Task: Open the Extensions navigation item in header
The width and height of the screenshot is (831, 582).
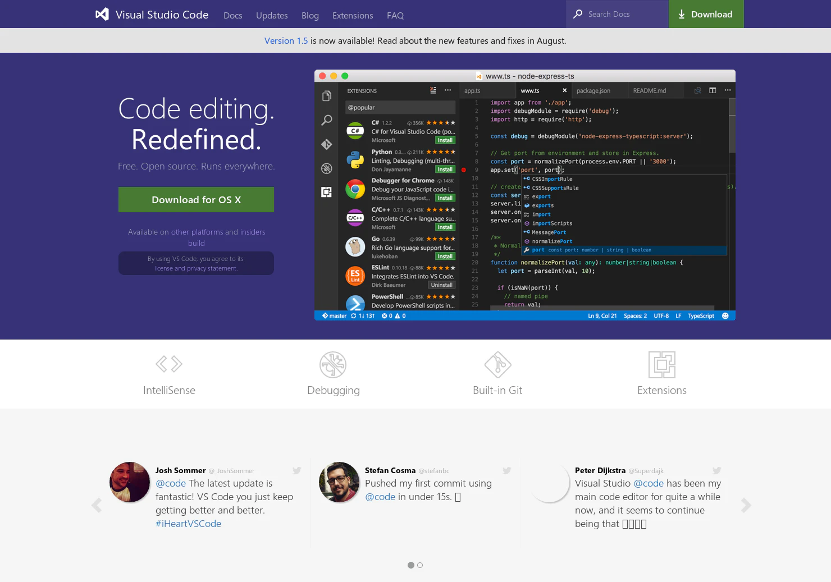Action: (x=353, y=15)
